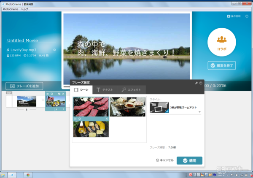Switch to the テキスト tab
Viewport: 253px width, 178px height.
[105, 90]
